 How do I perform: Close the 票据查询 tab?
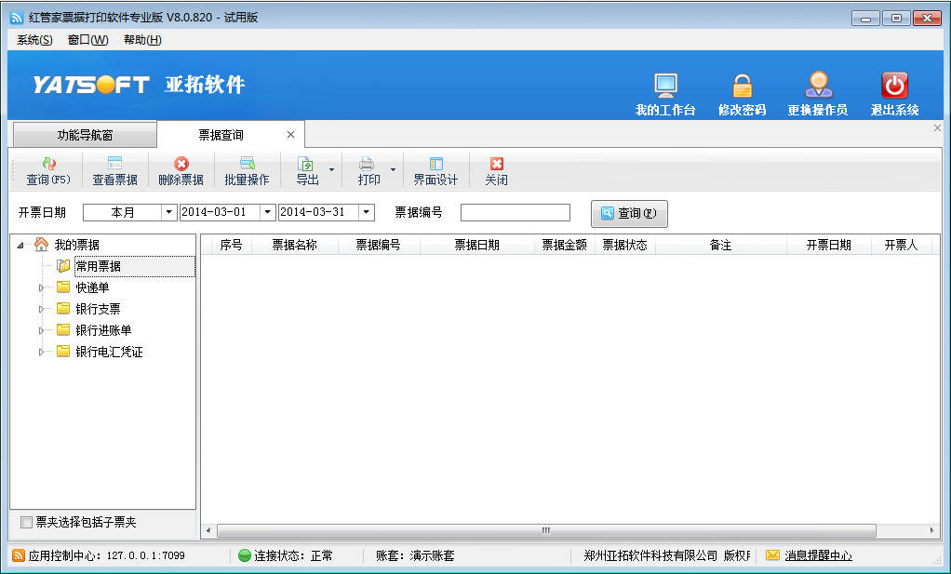(290, 135)
